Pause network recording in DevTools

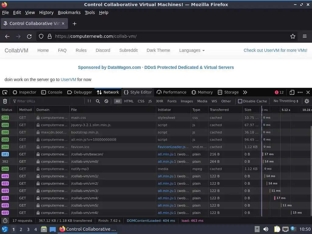89,101
